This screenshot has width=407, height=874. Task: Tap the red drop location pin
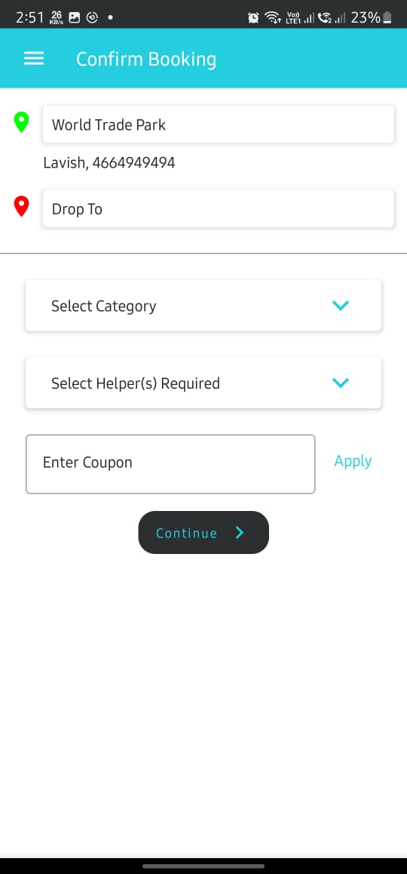[21, 207]
